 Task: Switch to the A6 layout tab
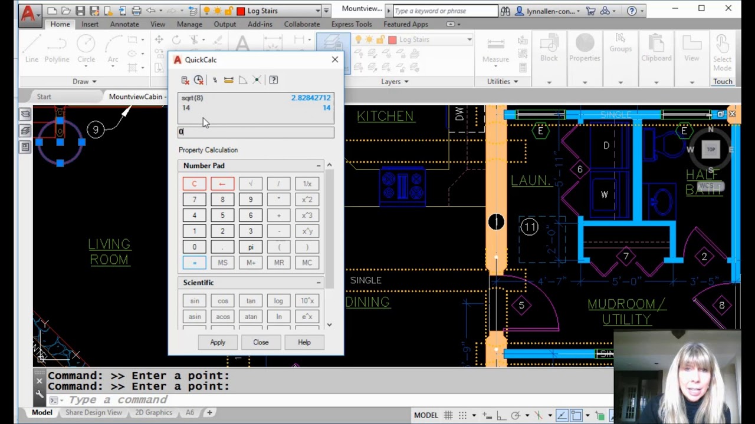coord(190,413)
